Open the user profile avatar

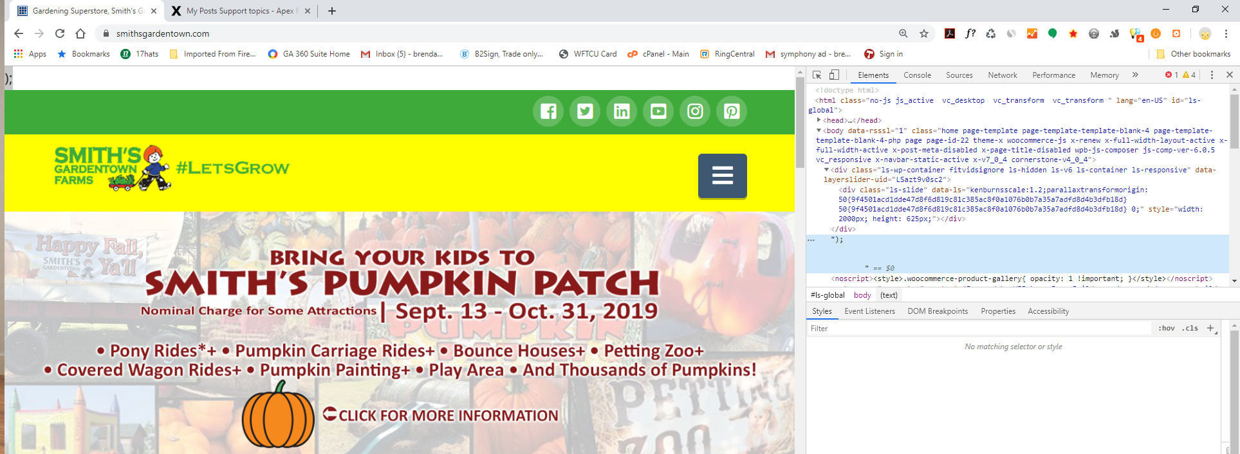point(1205,33)
